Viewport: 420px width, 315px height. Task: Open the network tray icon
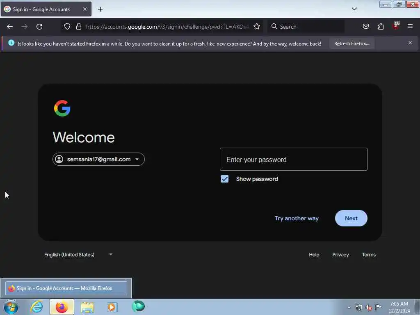coord(358,308)
